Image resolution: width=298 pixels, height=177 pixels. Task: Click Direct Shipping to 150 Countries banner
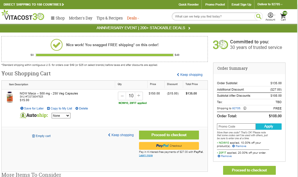(34, 4)
